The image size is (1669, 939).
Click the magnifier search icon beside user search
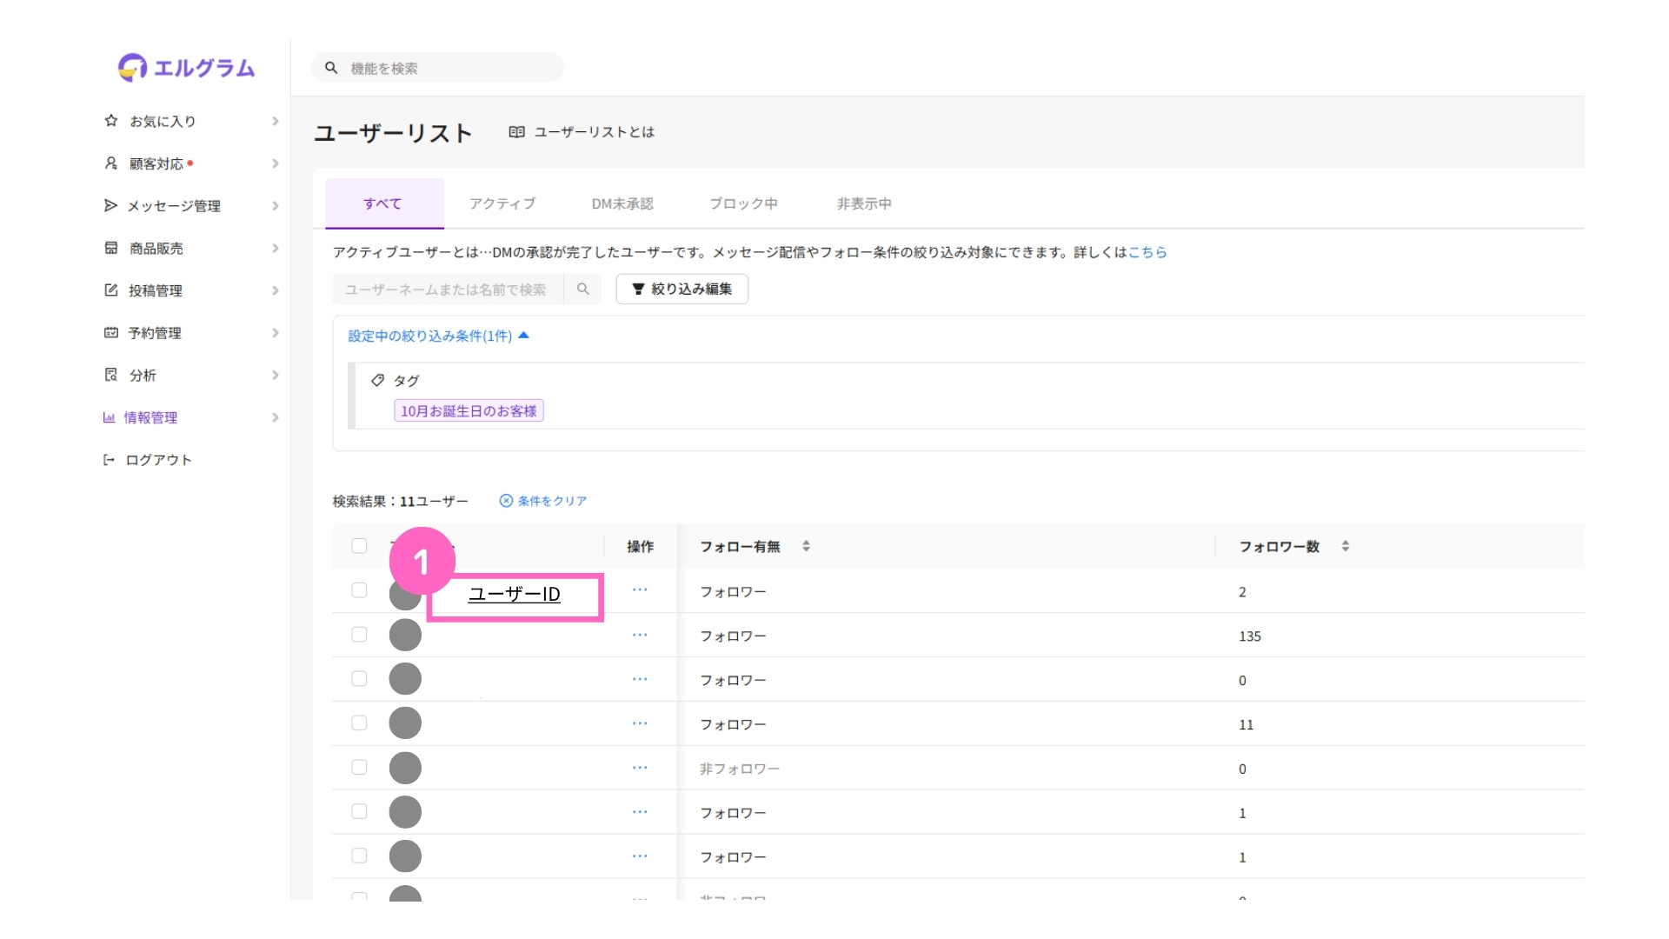pos(582,290)
